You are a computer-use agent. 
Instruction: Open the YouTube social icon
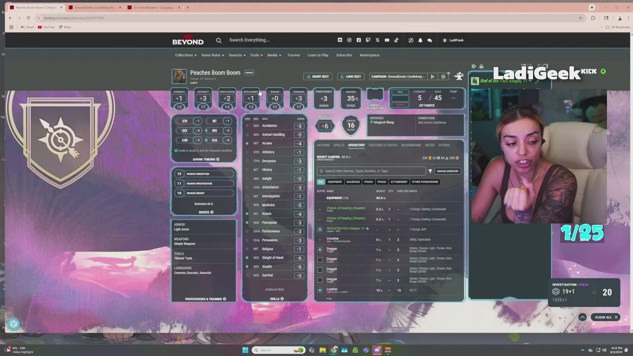tap(387, 40)
